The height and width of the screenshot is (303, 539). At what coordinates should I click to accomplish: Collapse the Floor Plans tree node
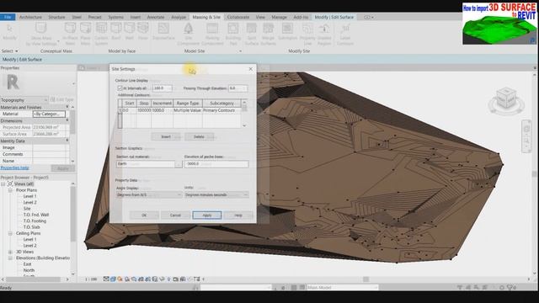point(10,190)
